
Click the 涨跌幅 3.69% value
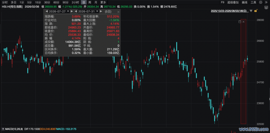(x=76, y=16)
